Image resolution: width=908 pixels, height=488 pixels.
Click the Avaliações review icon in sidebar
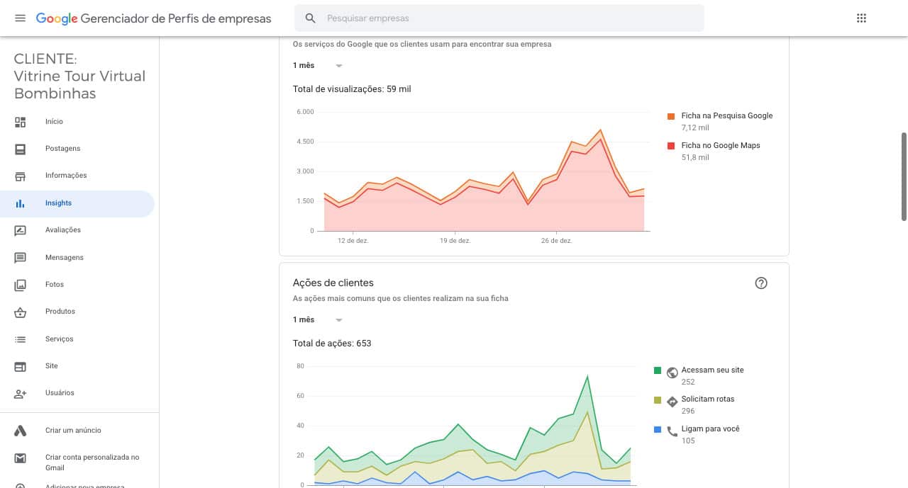point(20,230)
